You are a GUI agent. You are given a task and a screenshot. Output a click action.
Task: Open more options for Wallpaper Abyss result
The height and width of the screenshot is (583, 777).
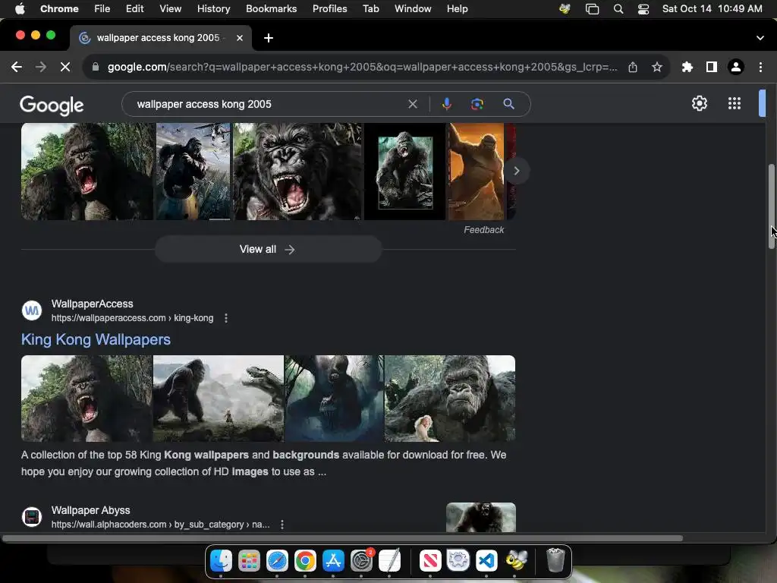tap(282, 525)
